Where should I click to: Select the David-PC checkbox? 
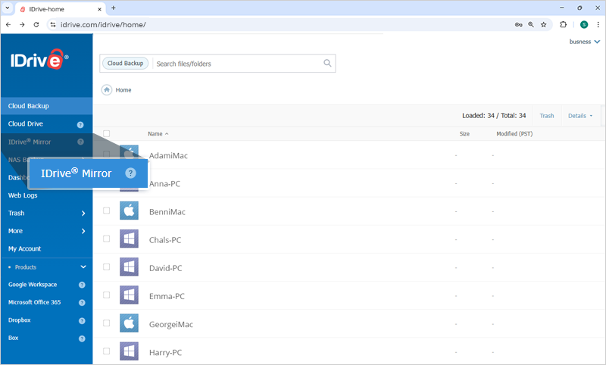click(x=107, y=267)
